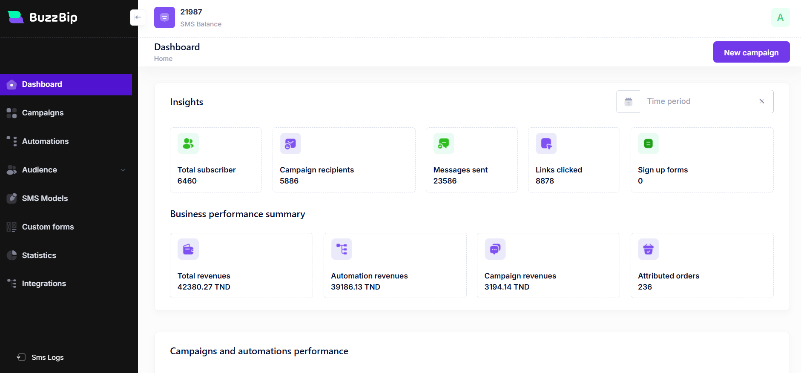Click the SMS Balance message icon
This screenshot has width=801, height=373.
164,17
